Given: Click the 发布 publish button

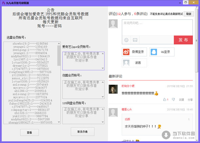Looking at the screenshot, I should tap(183, 40).
